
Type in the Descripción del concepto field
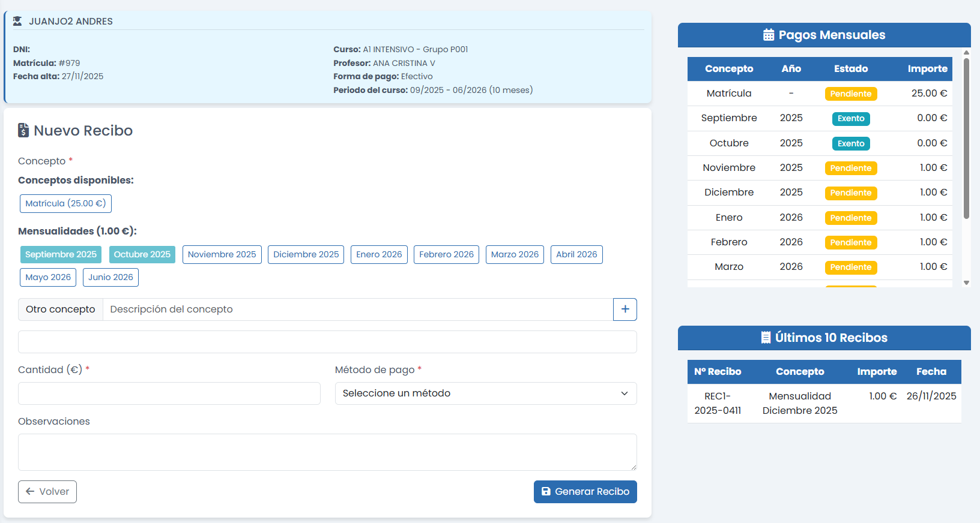357,309
